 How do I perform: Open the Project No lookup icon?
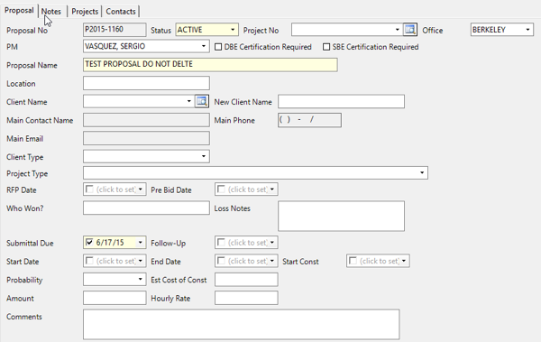click(x=410, y=30)
